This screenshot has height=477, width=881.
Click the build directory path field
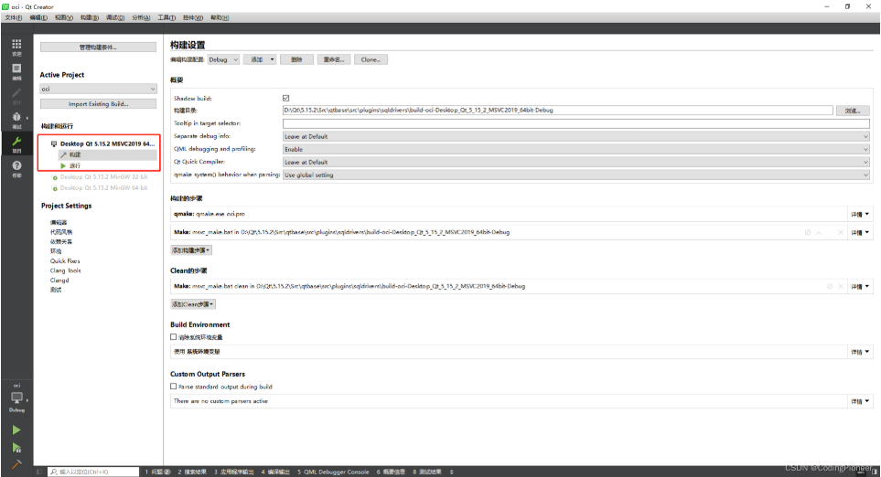click(x=557, y=111)
